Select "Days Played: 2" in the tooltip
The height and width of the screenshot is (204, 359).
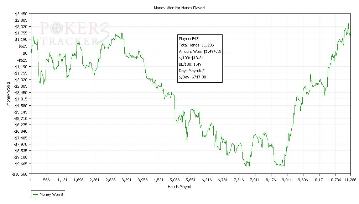tap(192, 71)
